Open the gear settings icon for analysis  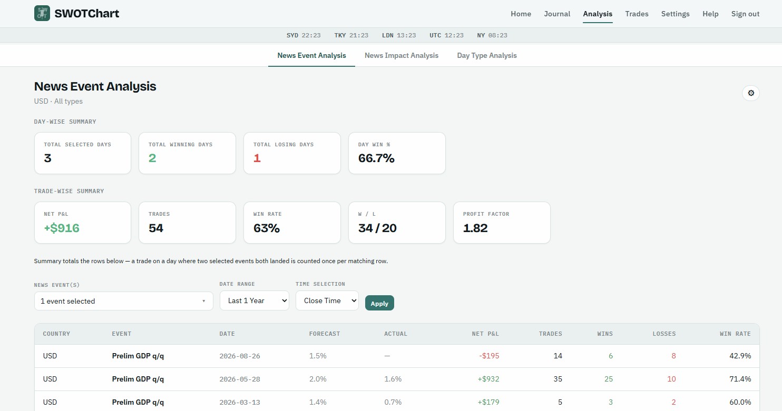[751, 93]
